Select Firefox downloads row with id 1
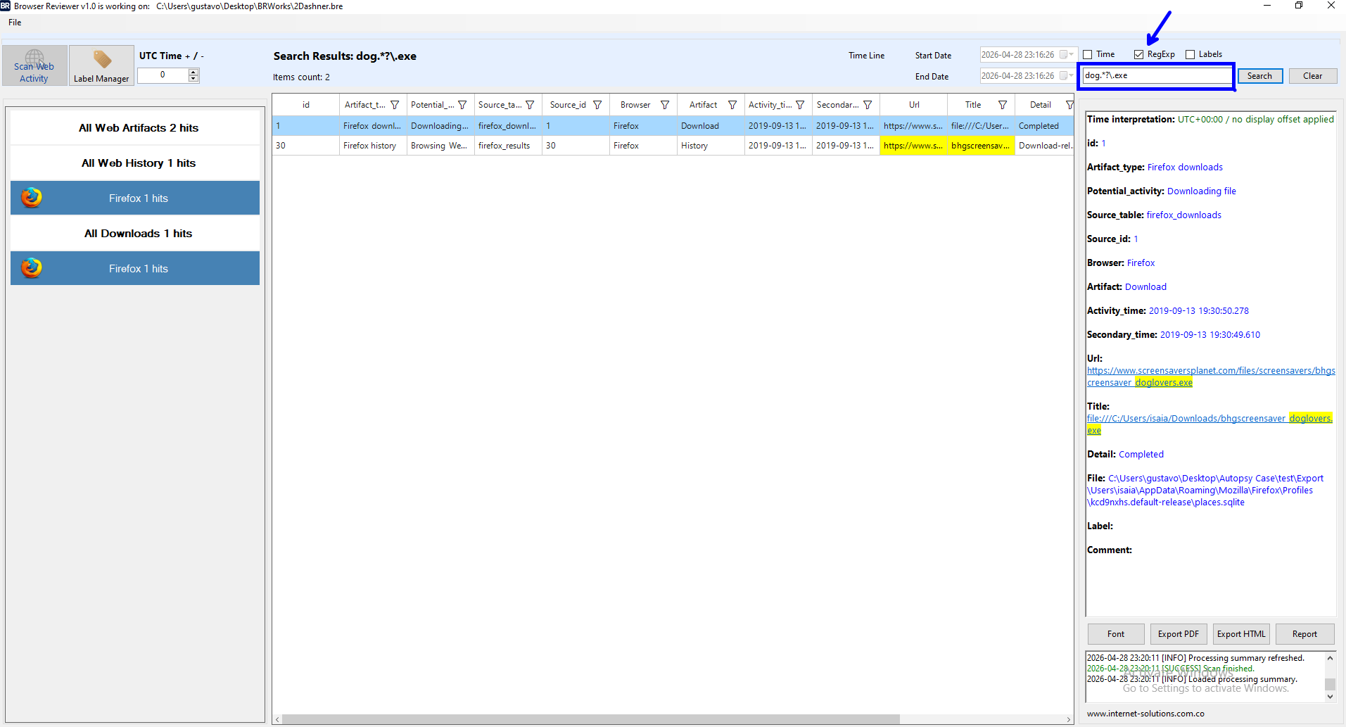 tap(673, 126)
